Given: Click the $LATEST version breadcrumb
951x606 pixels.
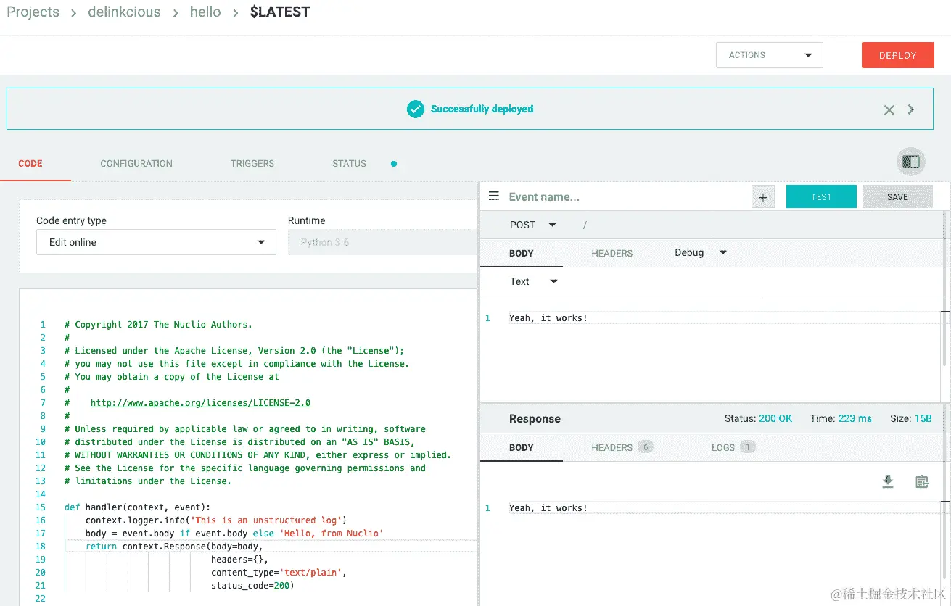Looking at the screenshot, I should 280,12.
